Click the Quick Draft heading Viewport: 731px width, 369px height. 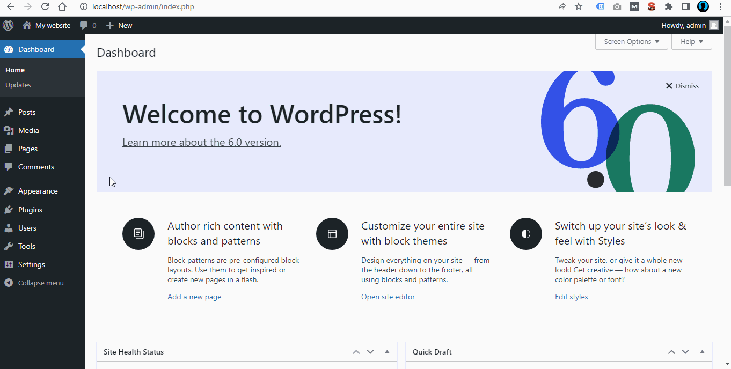tap(432, 352)
